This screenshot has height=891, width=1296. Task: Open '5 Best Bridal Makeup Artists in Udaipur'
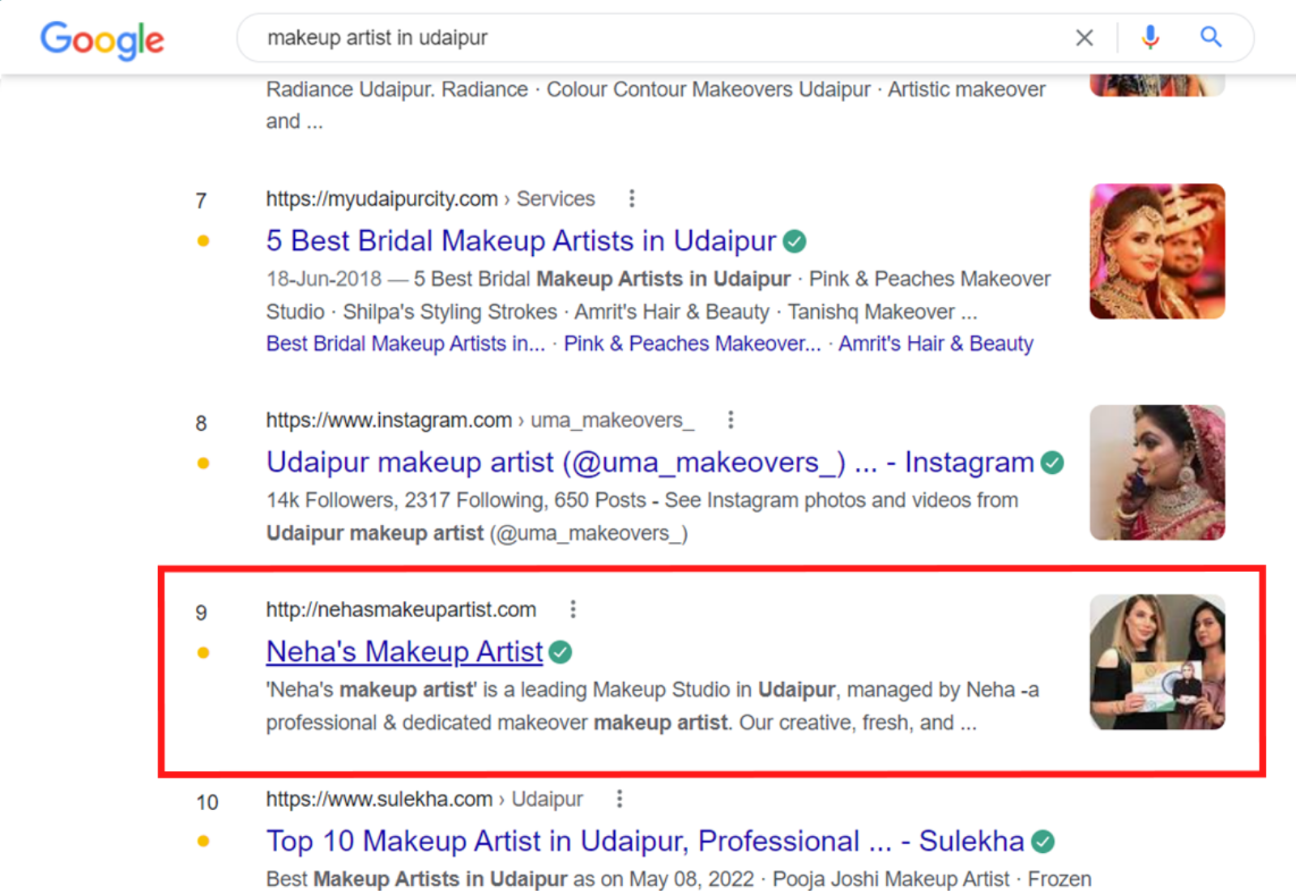pyautogui.click(x=521, y=241)
